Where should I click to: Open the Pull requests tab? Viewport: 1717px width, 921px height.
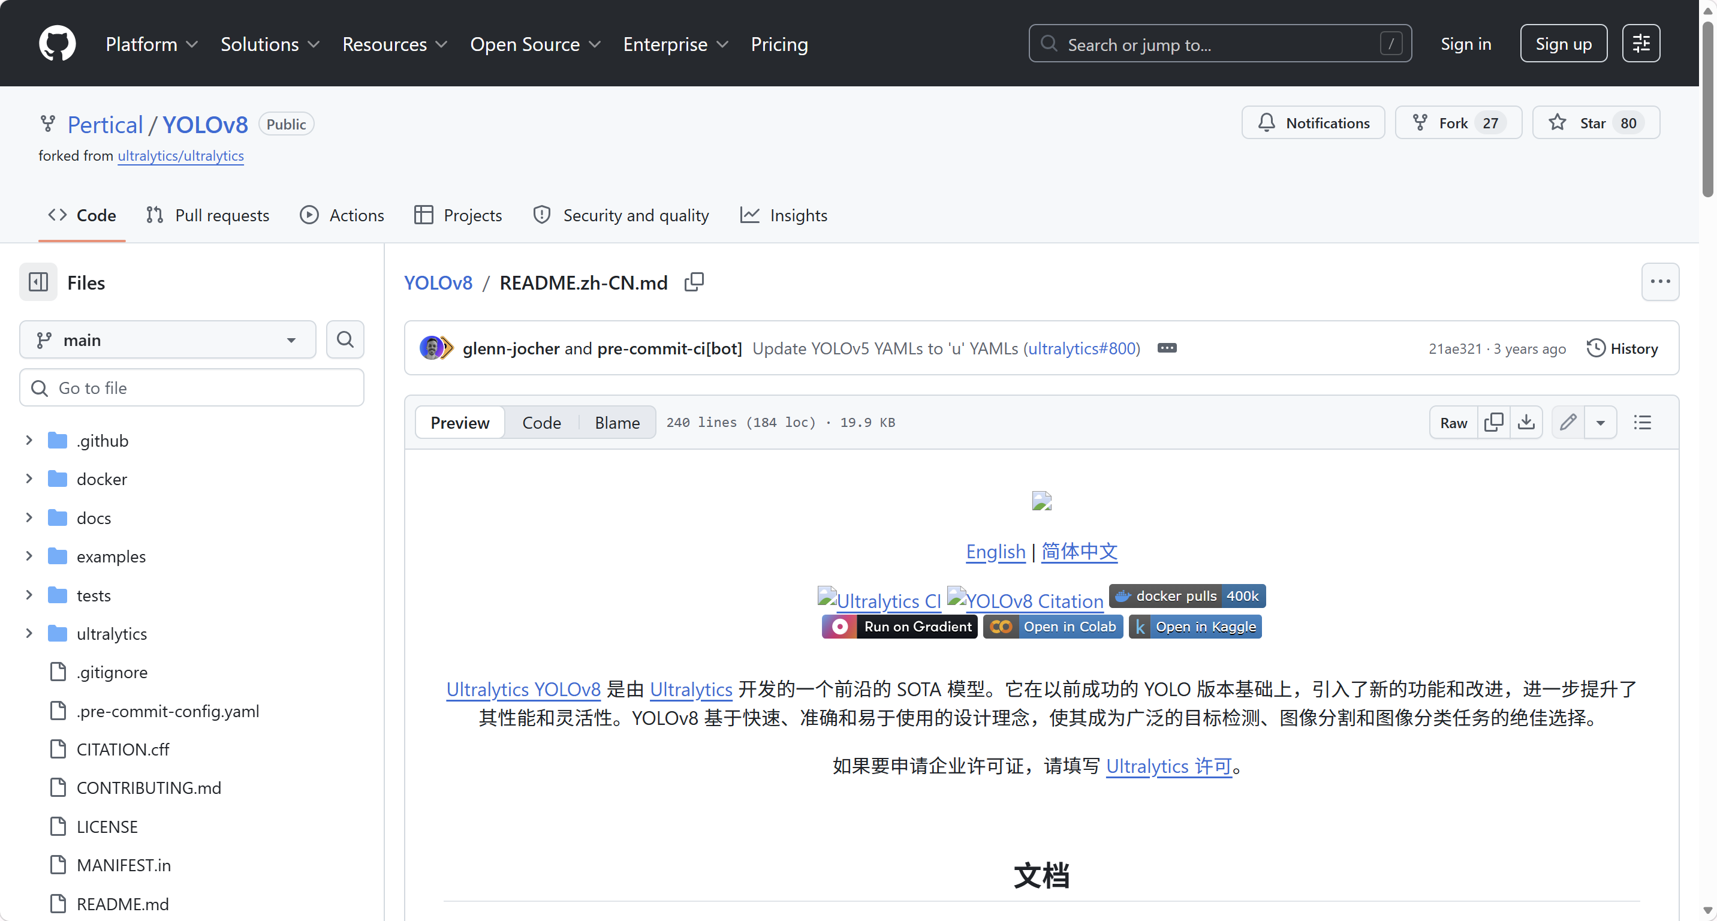click(x=207, y=215)
